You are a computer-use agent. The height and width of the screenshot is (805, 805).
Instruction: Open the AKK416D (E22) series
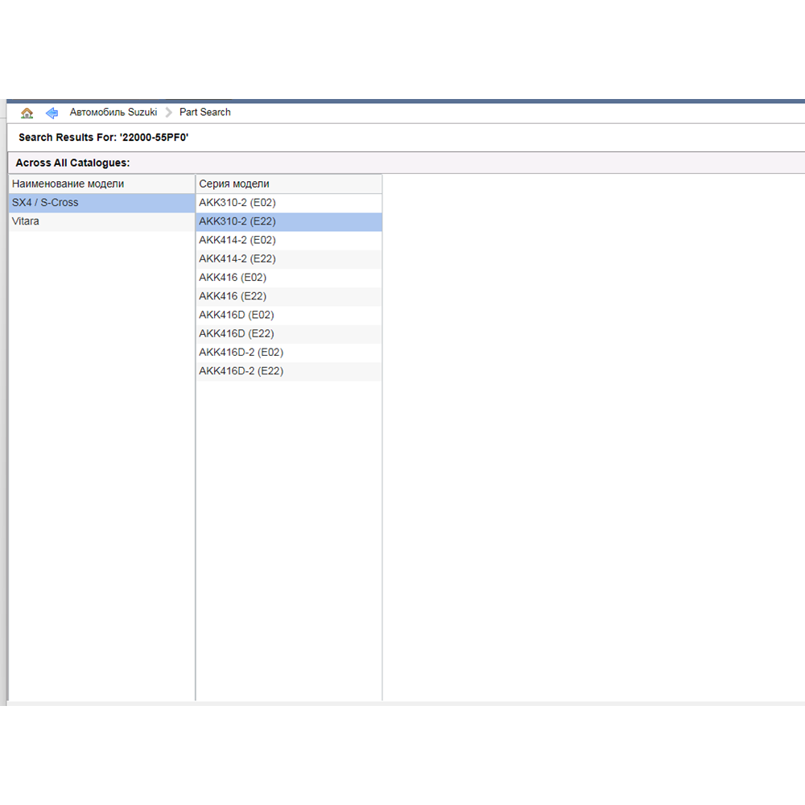click(289, 334)
